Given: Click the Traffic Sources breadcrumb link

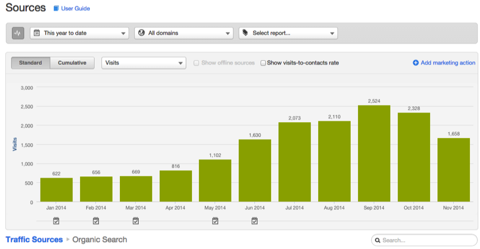Looking at the screenshot, I should coord(34,240).
